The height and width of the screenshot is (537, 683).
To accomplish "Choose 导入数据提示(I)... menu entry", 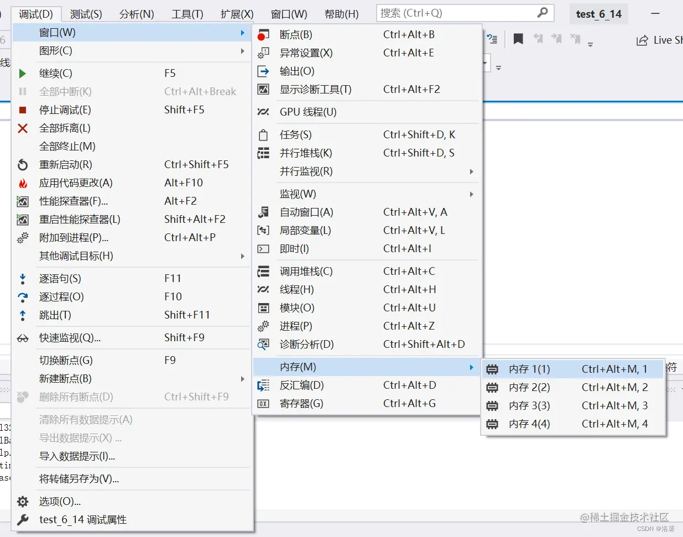I will pos(132,457).
